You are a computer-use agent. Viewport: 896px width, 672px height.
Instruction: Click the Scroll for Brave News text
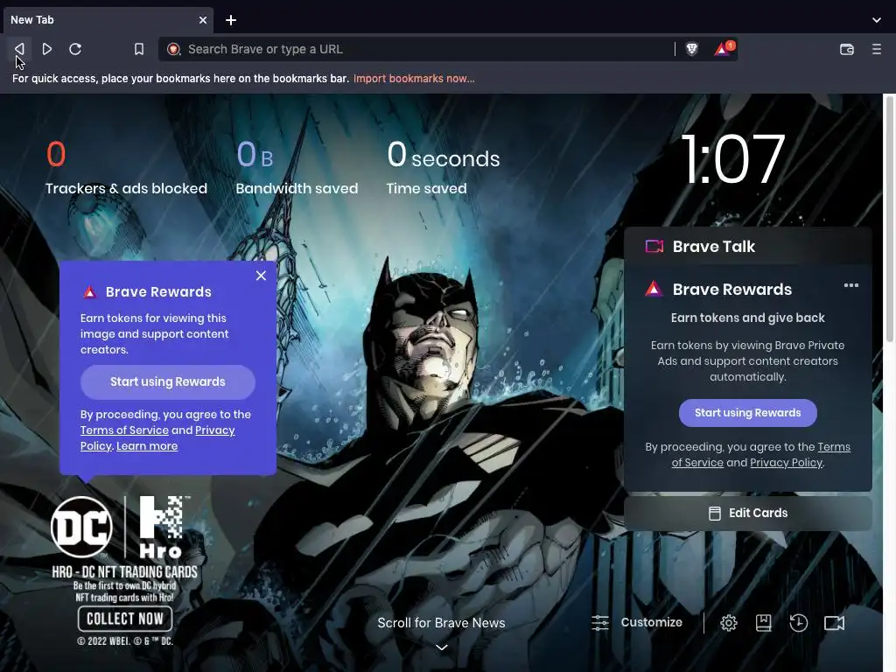coord(441,623)
